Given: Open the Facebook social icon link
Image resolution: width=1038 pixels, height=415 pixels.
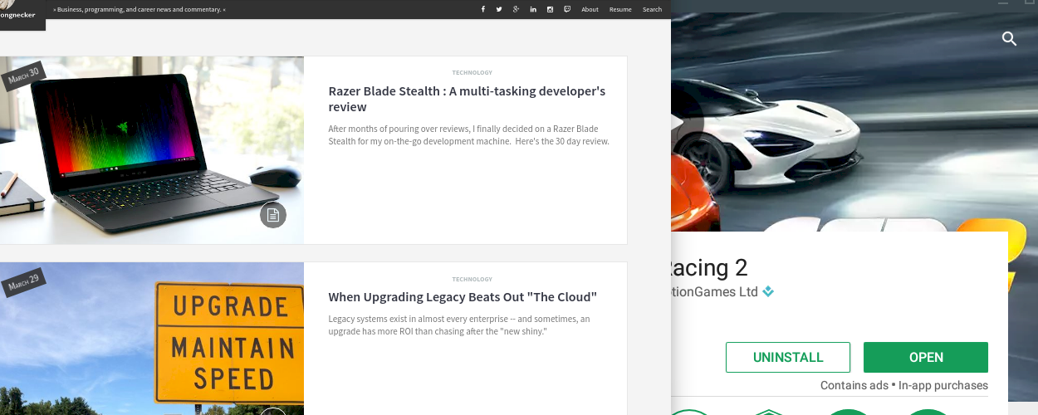Looking at the screenshot, I should pyautogui.click(x=483, y=9).
